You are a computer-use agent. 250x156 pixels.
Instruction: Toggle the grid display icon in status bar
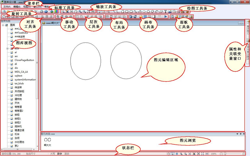[176, 154]
